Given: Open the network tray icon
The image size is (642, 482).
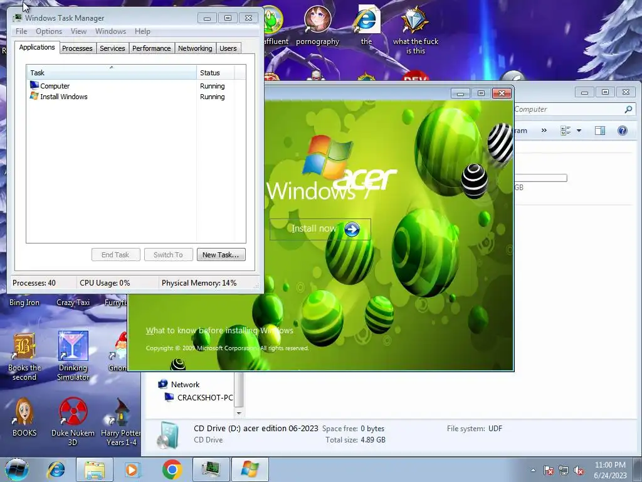Looking at the screenshot, I should [x=564, y=470].
